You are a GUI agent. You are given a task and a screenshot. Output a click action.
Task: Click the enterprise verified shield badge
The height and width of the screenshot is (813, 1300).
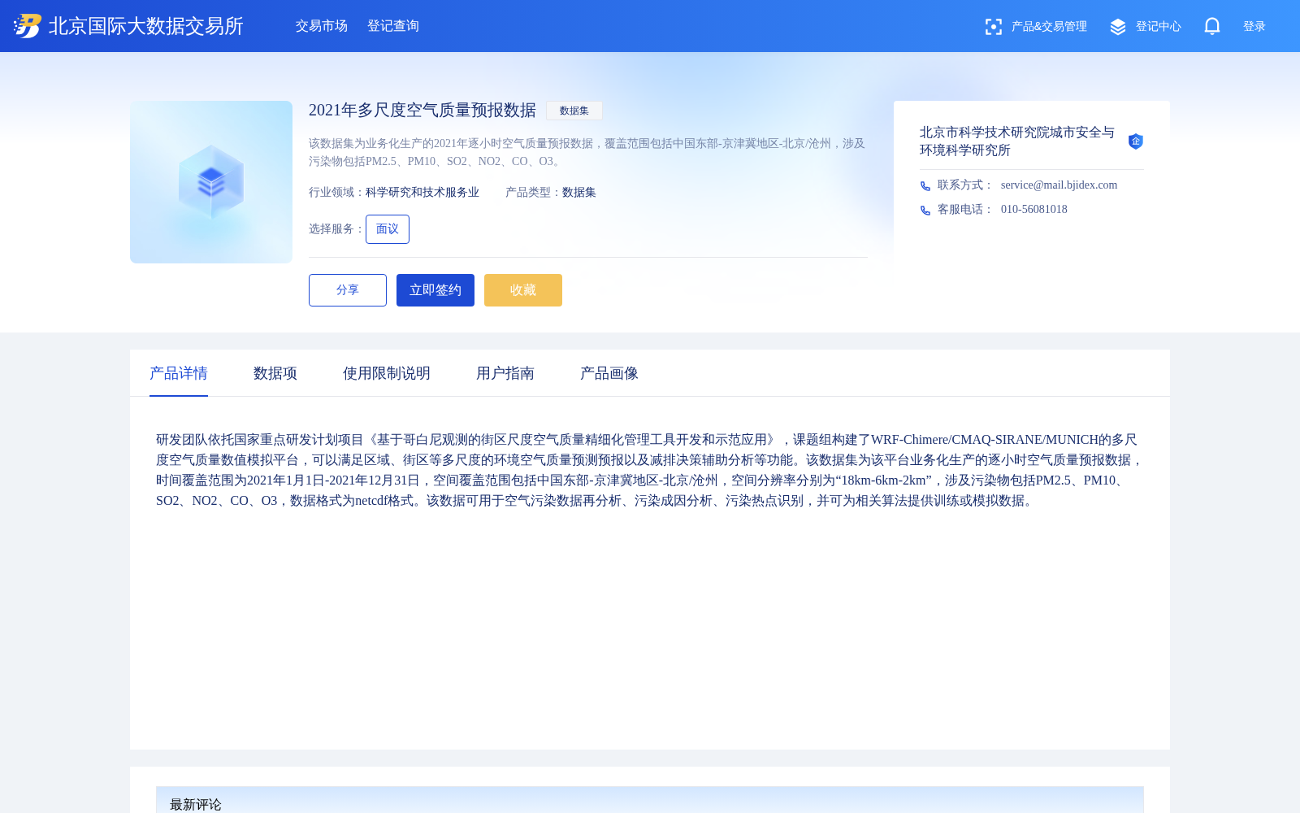1136,141
